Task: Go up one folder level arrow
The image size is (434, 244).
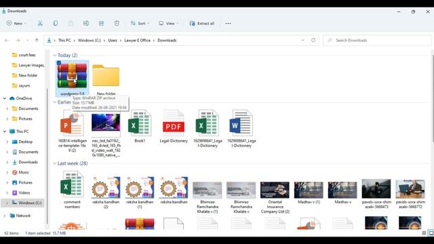Action: click(x=37, y=41)
